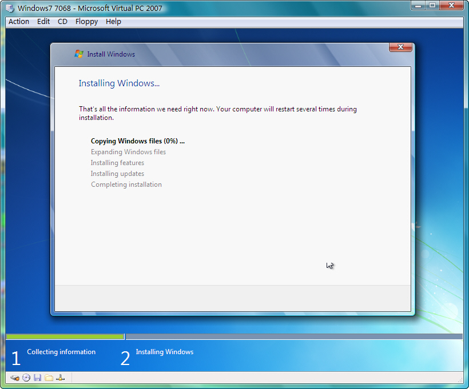This screenshot has width=469, height=389.
Task: Click the CD drive status icon
Action: (x=26, y=378)
